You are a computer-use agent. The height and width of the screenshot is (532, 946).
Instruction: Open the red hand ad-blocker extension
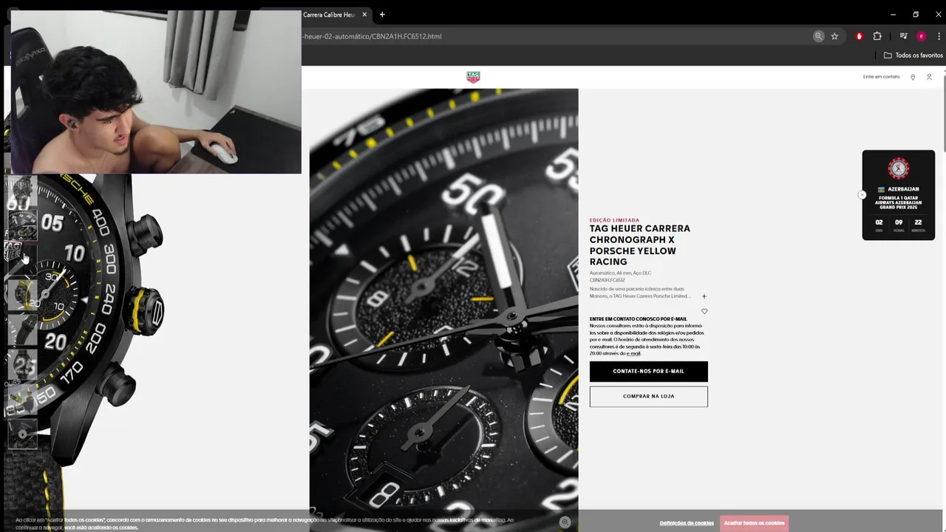click(x=859, y=36)
